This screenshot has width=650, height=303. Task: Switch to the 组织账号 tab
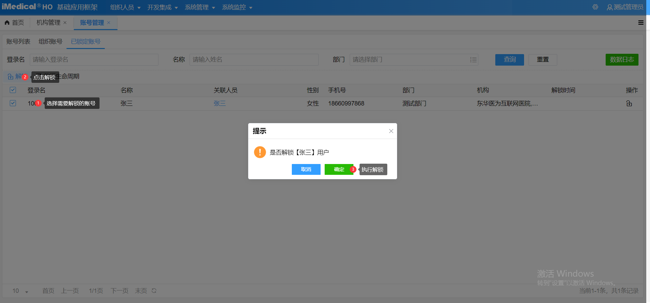[x=50, y=42]
